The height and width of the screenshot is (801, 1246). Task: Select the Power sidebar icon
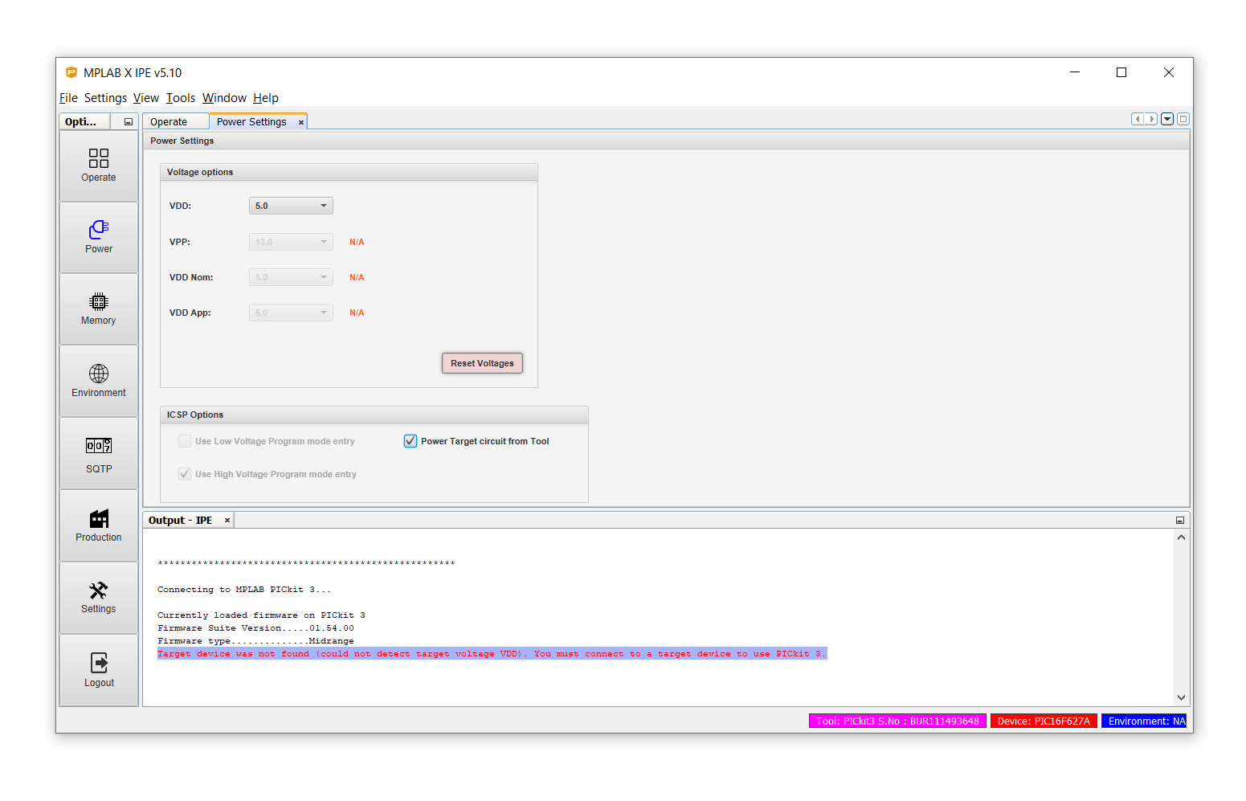point(98,236)
